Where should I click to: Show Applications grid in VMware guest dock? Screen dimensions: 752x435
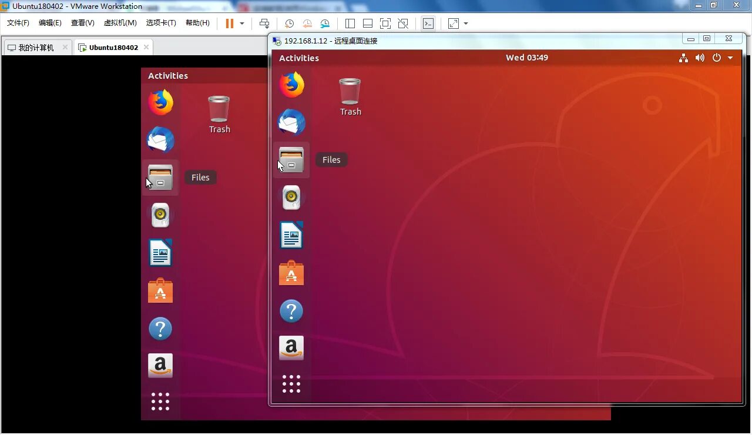160,401
